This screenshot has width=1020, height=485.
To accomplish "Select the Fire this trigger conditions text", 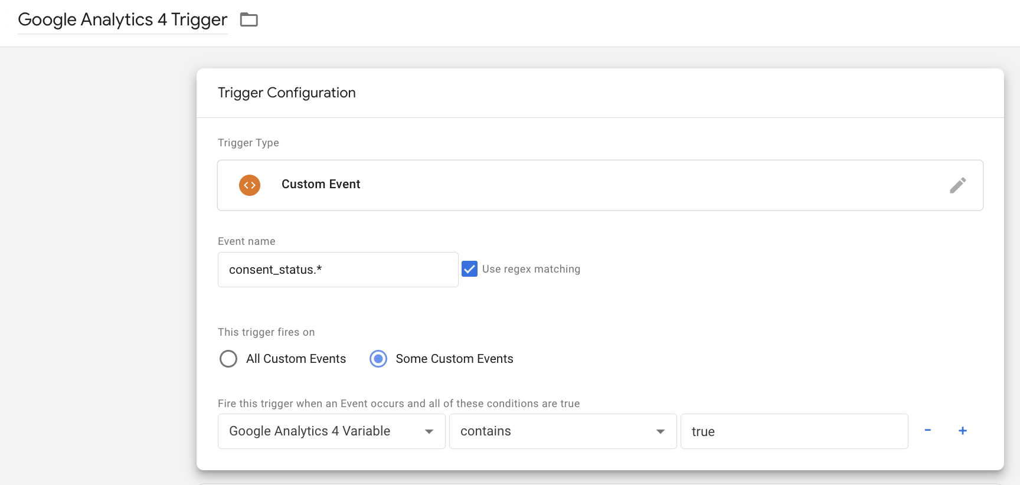I will (399, 404).
